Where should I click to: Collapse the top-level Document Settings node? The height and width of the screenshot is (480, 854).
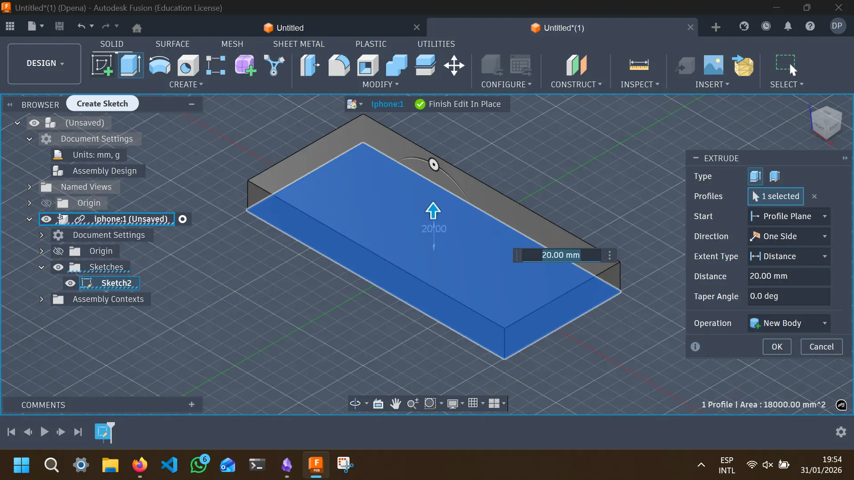click(29, 139)
